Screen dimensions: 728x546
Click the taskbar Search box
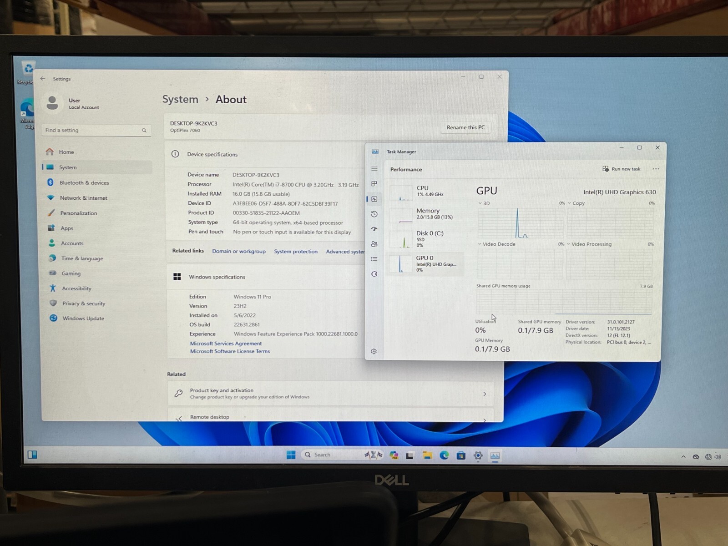coord(341,455)
